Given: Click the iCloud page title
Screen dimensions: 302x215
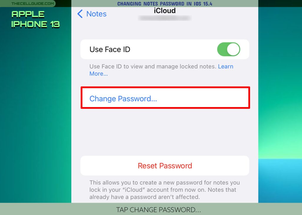Looking at the screenshot, I should click(x=165, y=11).
